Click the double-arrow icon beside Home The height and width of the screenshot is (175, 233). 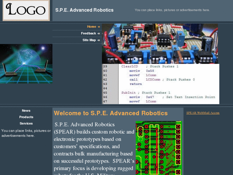99,27
